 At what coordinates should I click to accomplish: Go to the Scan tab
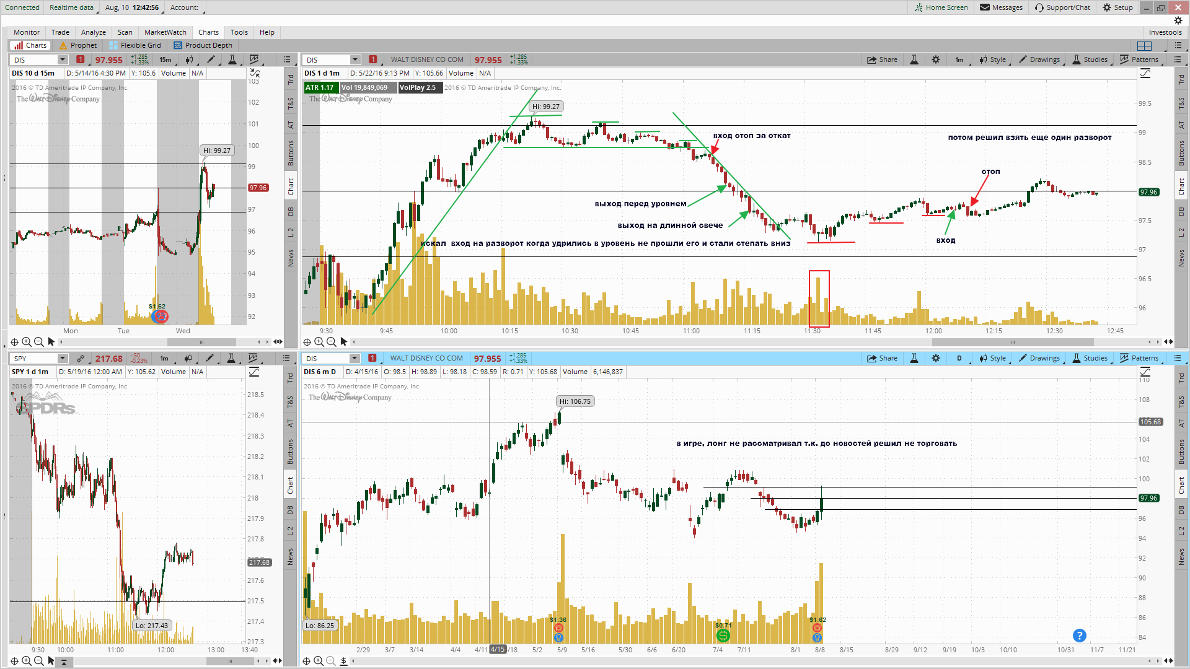125,32
